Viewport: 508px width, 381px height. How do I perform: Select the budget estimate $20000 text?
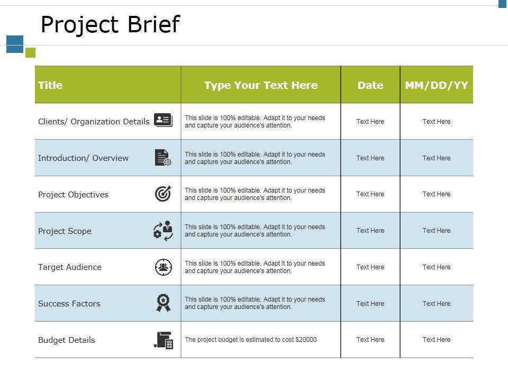[251, 340]
